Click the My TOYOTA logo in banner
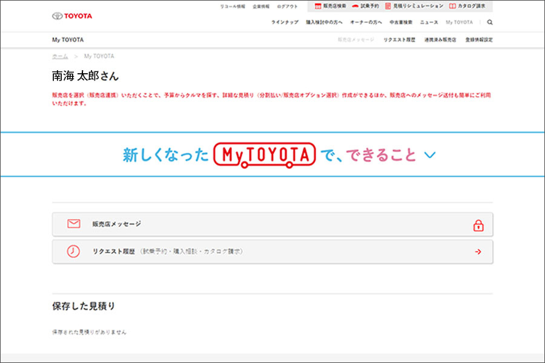This screenshot has width=545, height=363. coord(265,155)
